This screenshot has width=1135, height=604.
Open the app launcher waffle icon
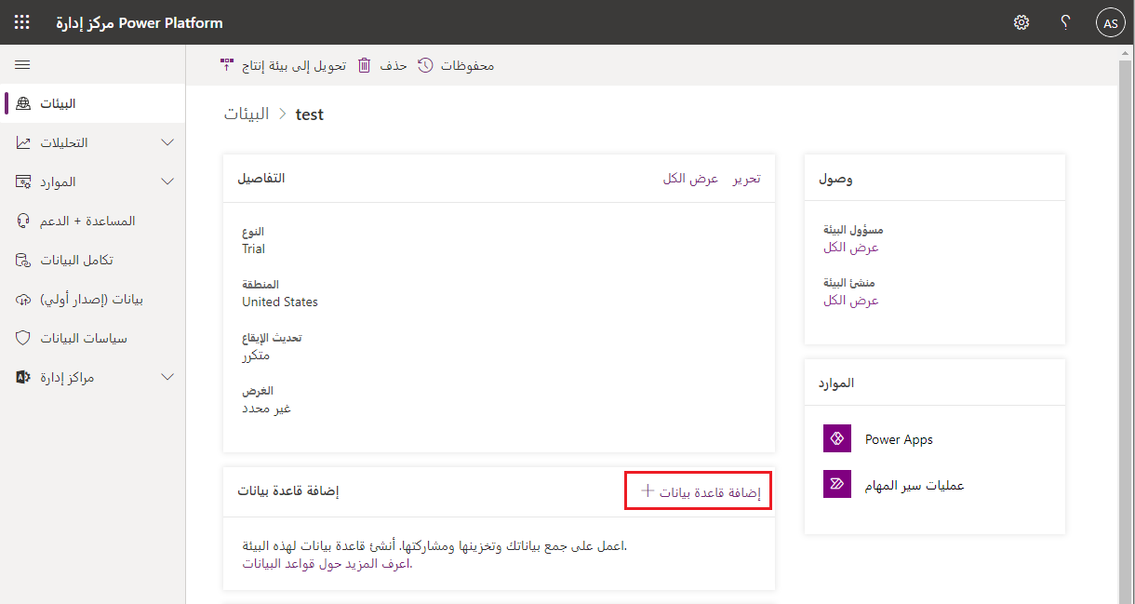(22, 22)
